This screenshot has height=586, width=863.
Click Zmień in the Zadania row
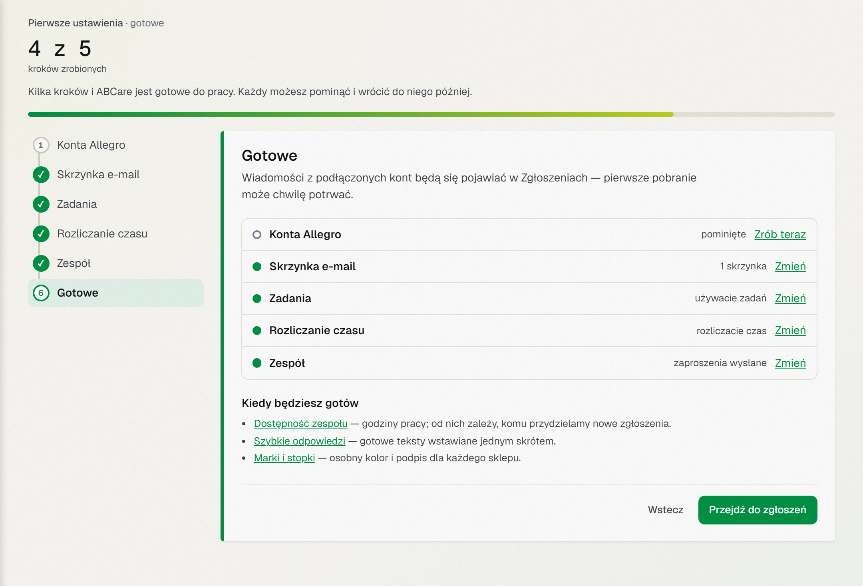[x=790, y=299]
